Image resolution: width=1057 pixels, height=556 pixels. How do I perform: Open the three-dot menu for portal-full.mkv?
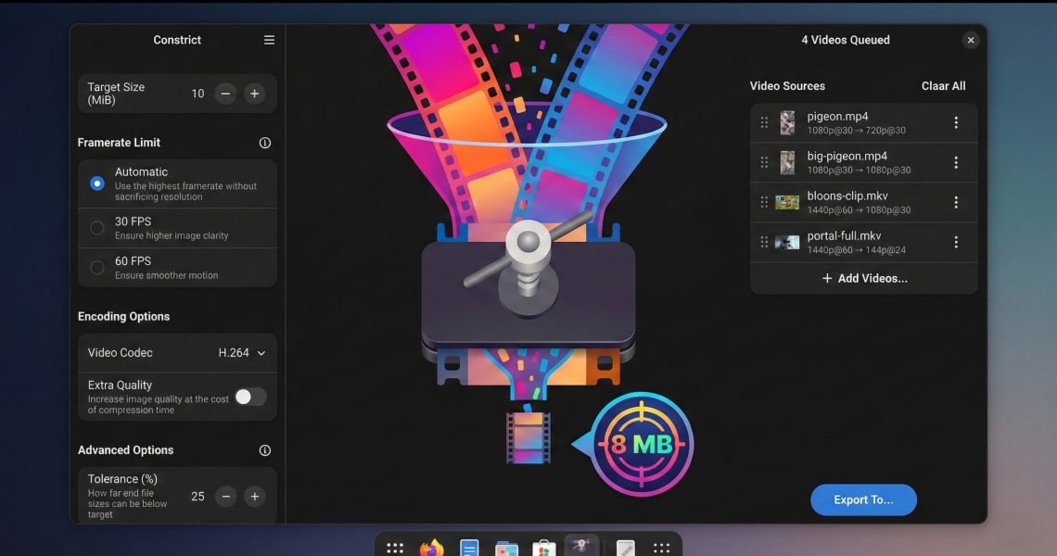click(956, 242)
